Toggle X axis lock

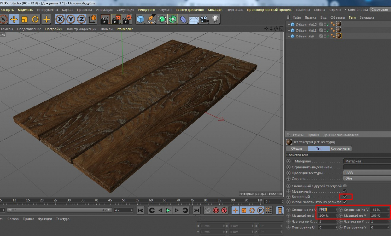tap(60, 20)
